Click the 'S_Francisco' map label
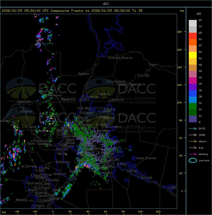This screenshot has width=212, height=215. pyautogui.click(x=91, y=97)
